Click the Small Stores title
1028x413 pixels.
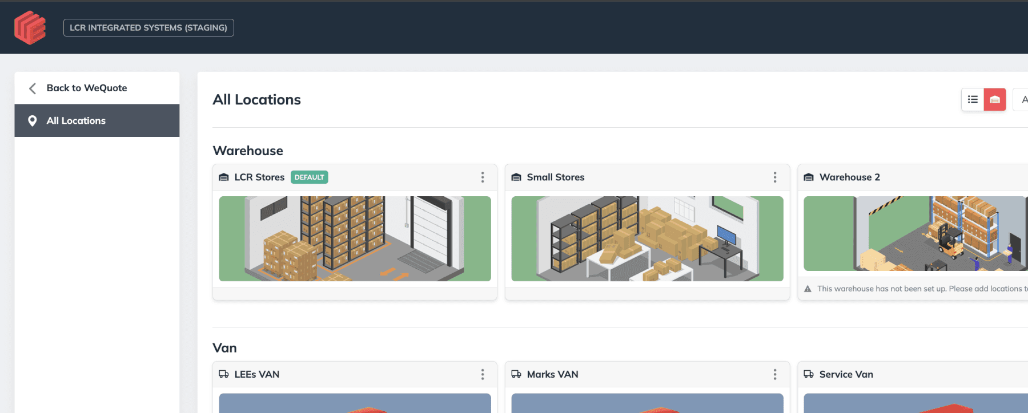tap(556, 177)
